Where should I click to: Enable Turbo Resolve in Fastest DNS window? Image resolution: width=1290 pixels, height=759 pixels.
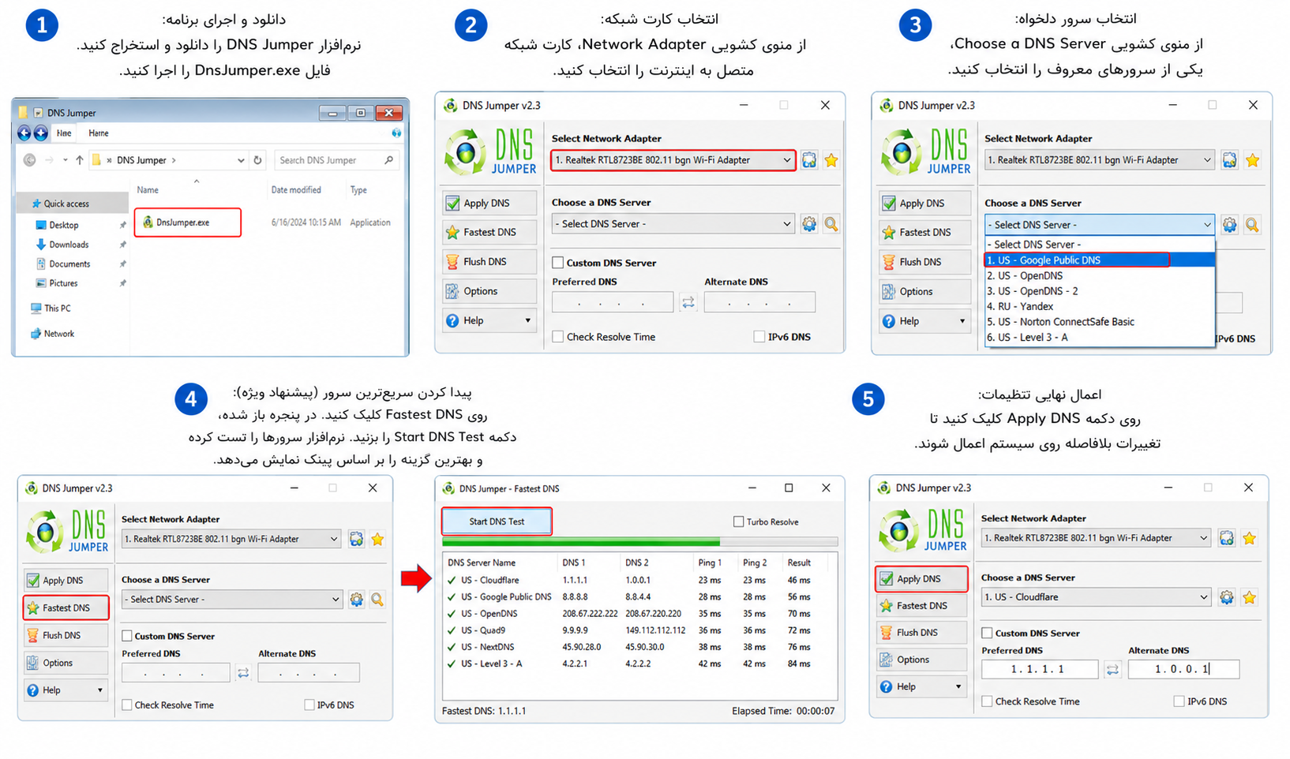[739, 522]
